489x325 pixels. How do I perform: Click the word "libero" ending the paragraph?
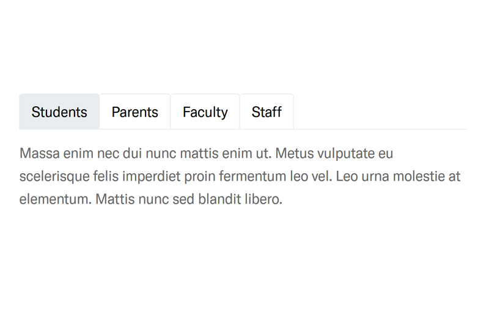click(264, 199)
